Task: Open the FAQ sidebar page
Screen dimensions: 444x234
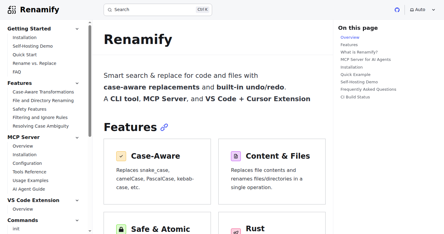Action: coord(17,72)
